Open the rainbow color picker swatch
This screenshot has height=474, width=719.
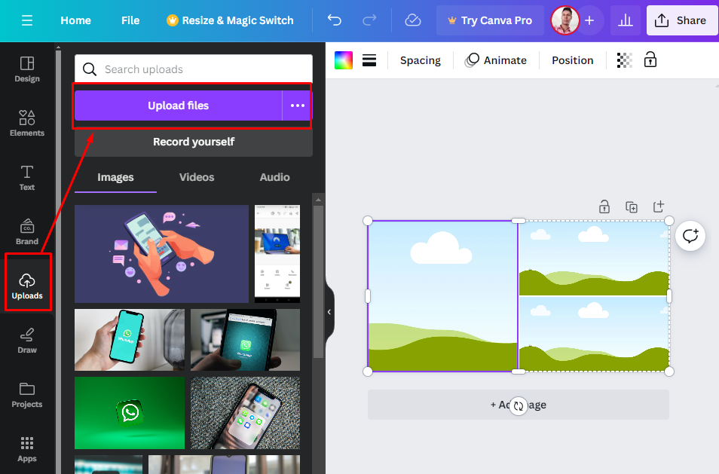tap(344, 60)
